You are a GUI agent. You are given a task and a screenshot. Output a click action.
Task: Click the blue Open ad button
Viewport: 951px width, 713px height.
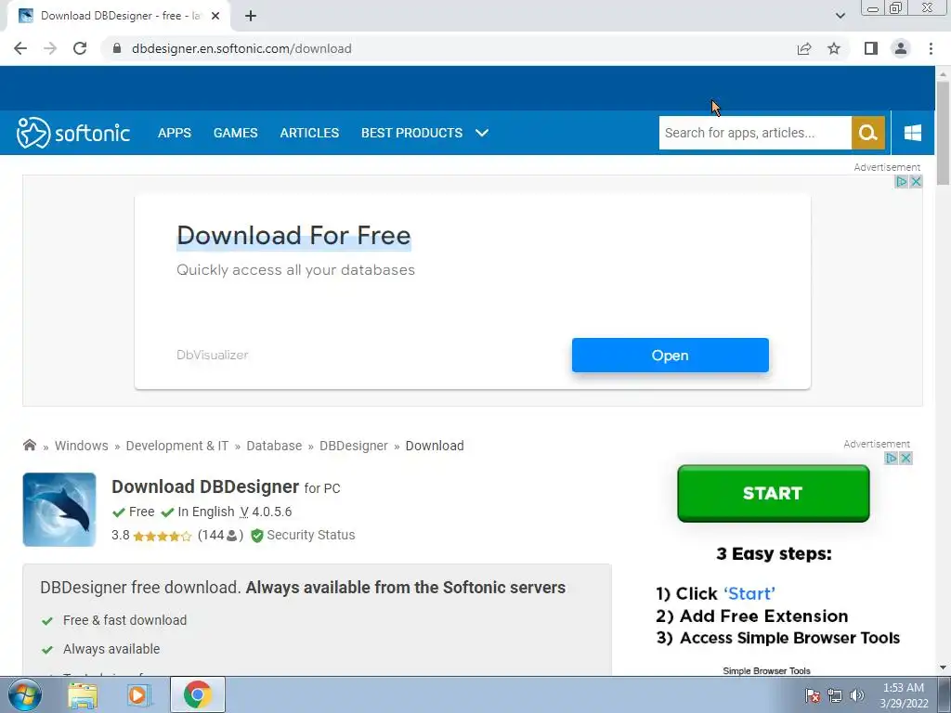[671, 356]
